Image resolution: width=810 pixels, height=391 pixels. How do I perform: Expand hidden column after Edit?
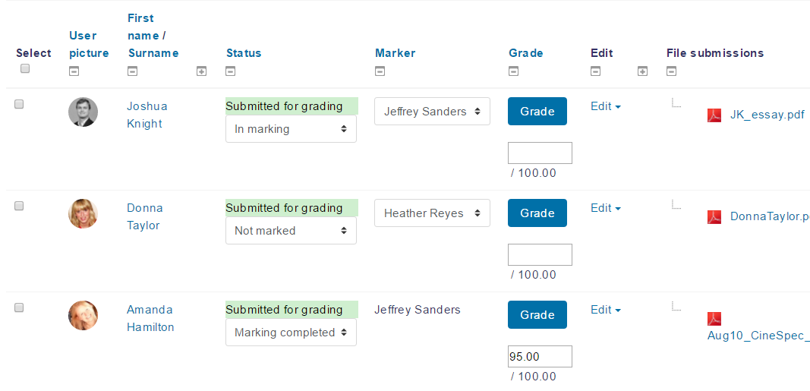643,72
